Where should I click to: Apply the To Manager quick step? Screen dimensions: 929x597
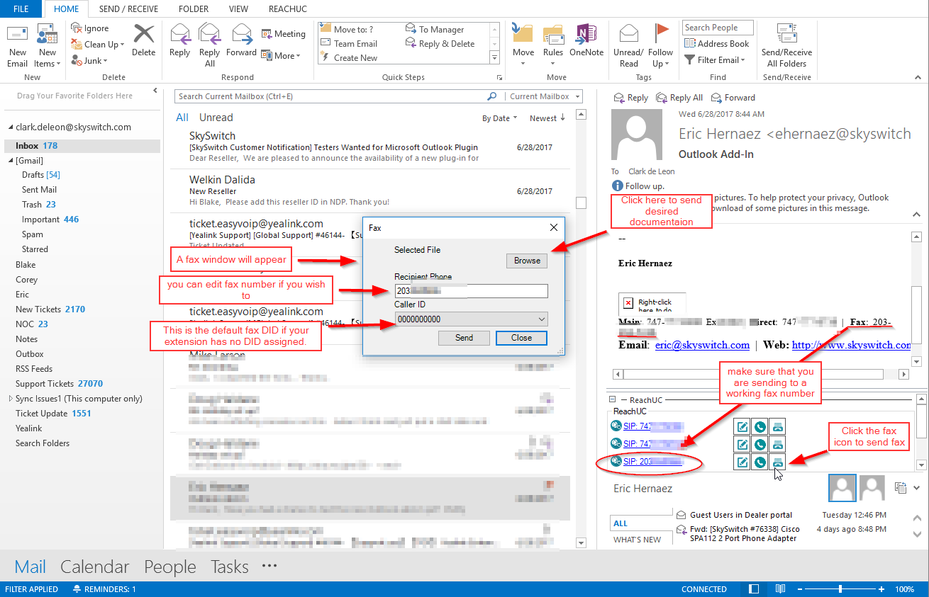pos(435,30)
